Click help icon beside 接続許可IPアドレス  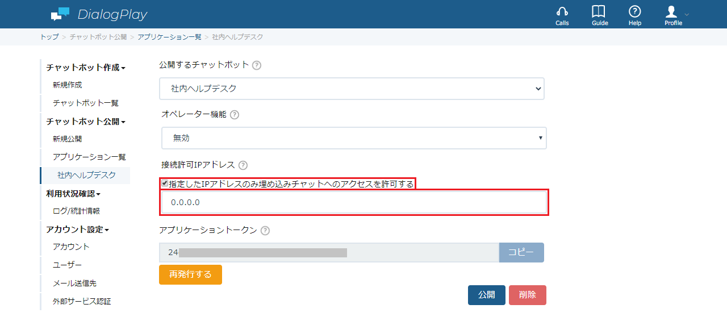243,165
